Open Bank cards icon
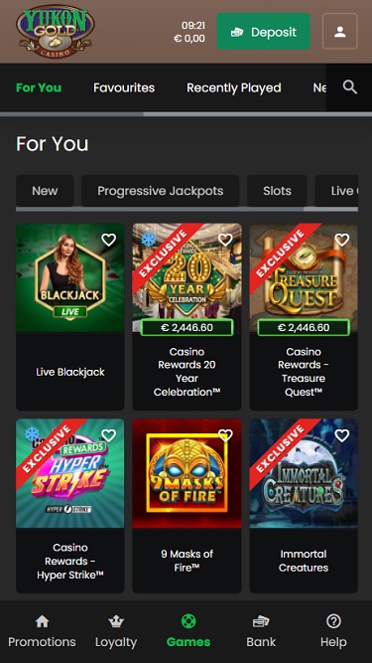Image resolution: width=372 pixels, height=663 pixels. click(x=261, y=621)
